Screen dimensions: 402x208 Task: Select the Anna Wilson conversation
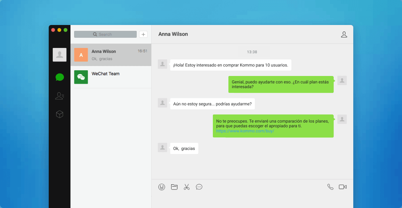point(111,55)
